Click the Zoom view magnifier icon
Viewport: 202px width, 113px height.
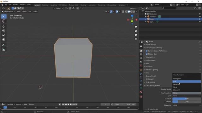[x=136, y=27]
